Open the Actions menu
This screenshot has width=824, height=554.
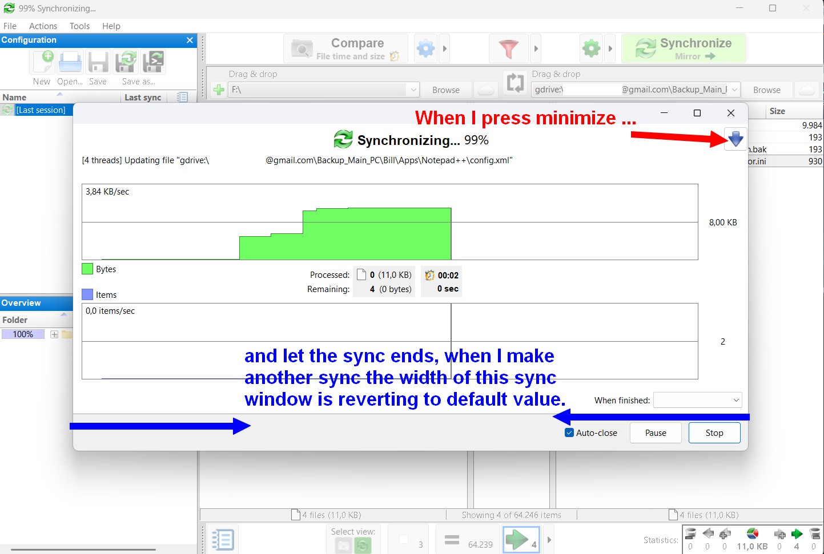pyautogui.click(x=43, y=26)
